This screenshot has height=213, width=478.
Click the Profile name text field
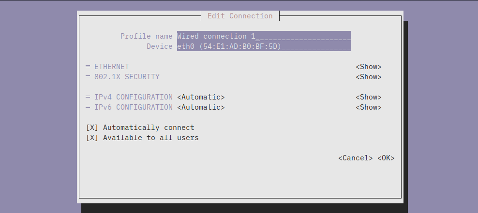pyautogui.click(x=264, y=36)
